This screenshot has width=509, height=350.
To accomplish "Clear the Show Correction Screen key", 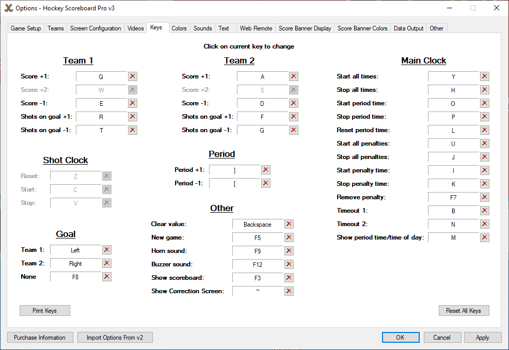I will [x=289, y=291].
